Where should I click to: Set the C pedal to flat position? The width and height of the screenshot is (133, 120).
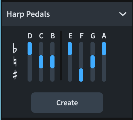41,49
